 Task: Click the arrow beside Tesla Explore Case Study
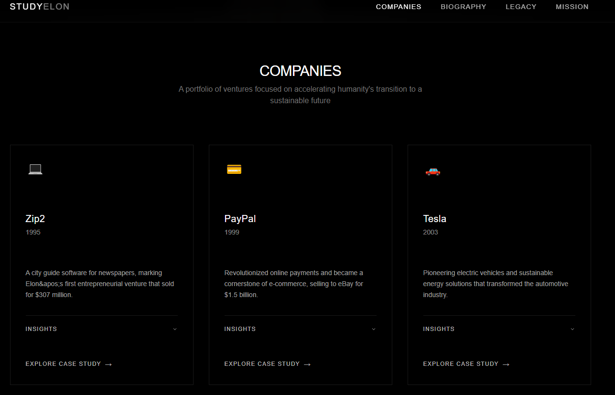506,364
